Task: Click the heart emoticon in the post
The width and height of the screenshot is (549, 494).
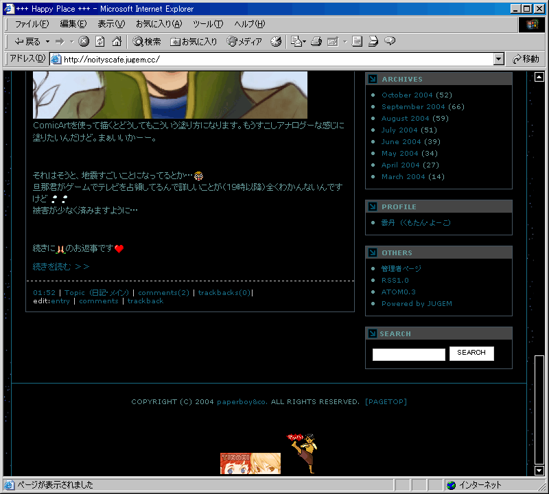Action: click(x=119, y=248)
